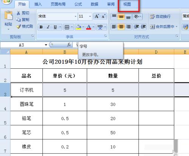Open the 视图 (View) tab
Screen dimensions: 189x156
click(127, 4)
